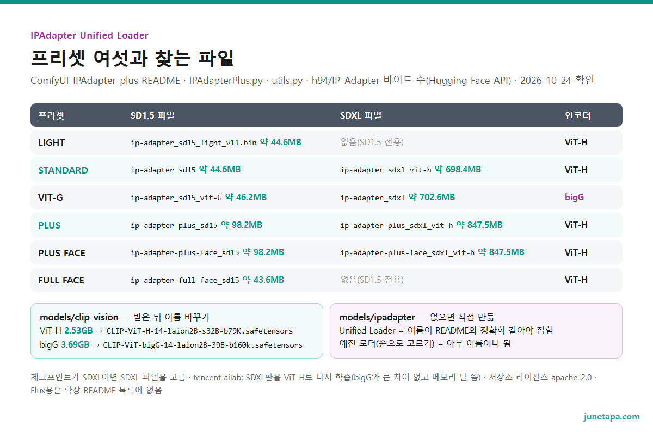Click the 'SD1.5 파일' column header
653x432 pixels.
[152, 115]
